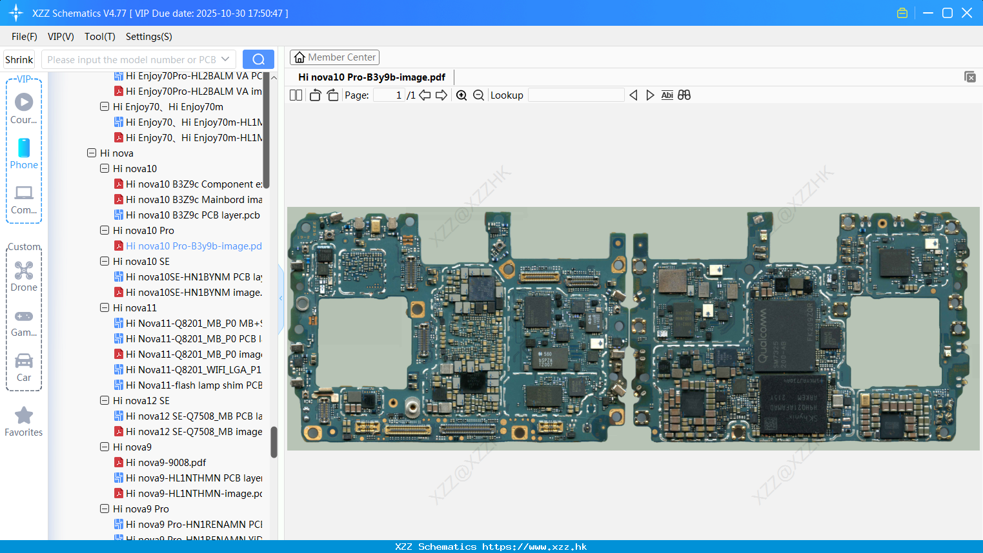
Task: Click the blue search button
Action: pos(258,59)
